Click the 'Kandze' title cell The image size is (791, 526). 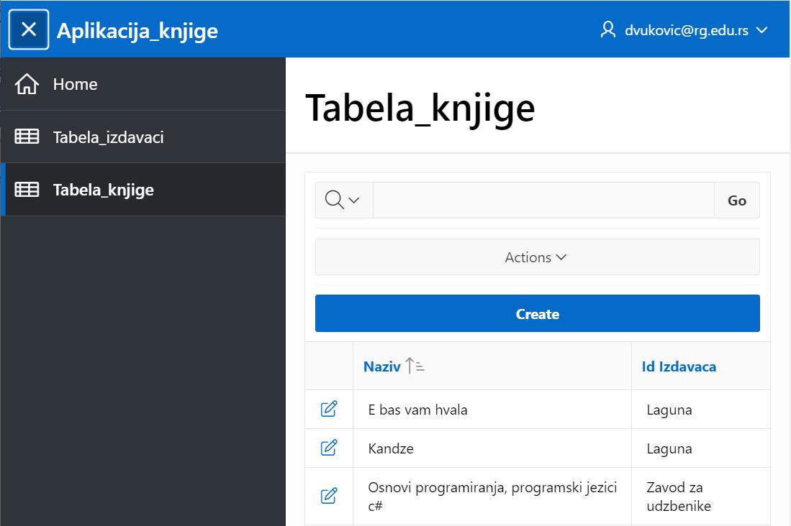pos(391,448)
